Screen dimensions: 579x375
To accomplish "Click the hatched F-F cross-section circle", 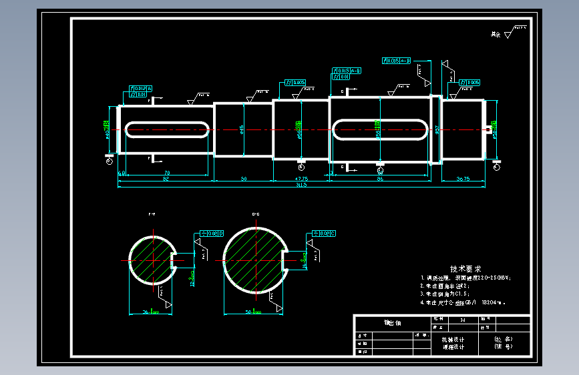I will pos(153,261).
